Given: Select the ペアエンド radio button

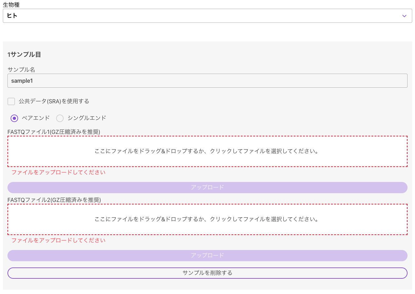Looking at the screenshot, I should 14,118.
